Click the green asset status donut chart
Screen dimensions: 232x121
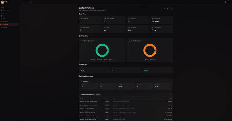click(102, 50)
